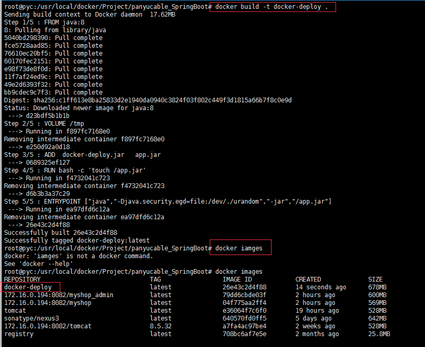This screenshot has width=425, height=347.
Task: Click the '---> d6b3b3a37c29' line
Action: point(39,194)
